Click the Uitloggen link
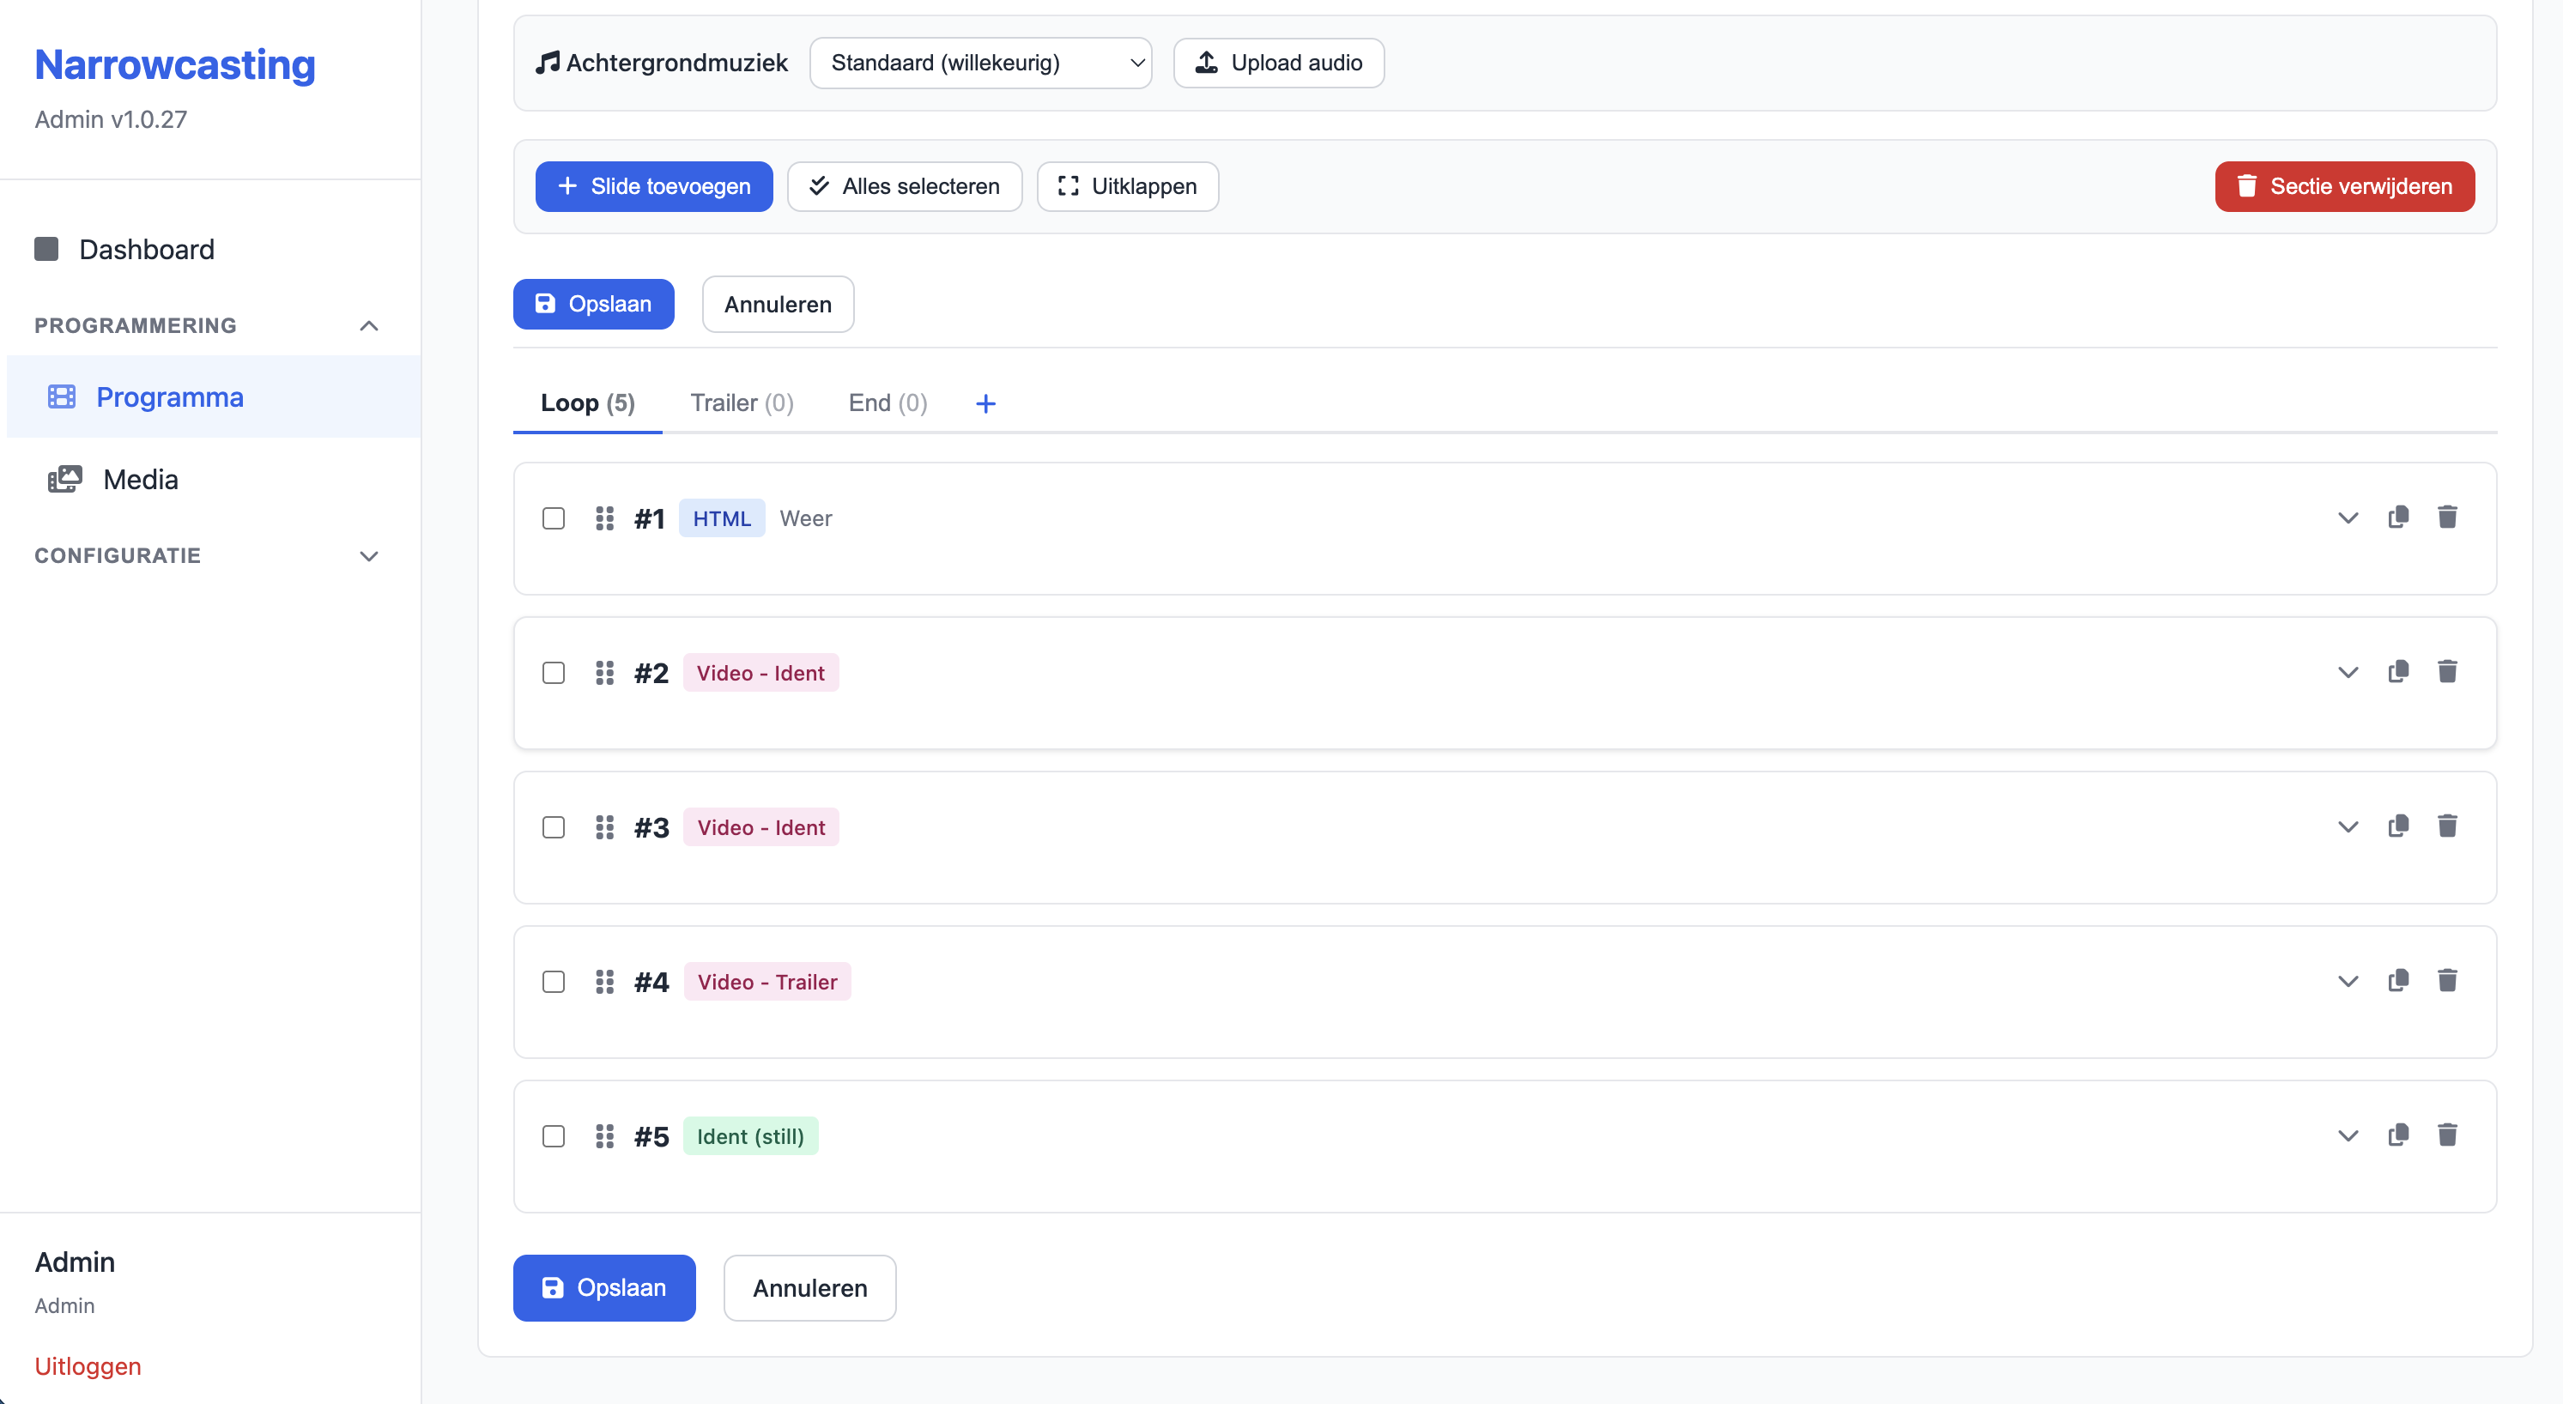 (x=88, y=1365)
